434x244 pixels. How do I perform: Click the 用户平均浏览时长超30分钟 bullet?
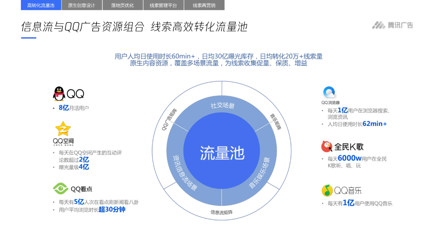tap(92, 209)
